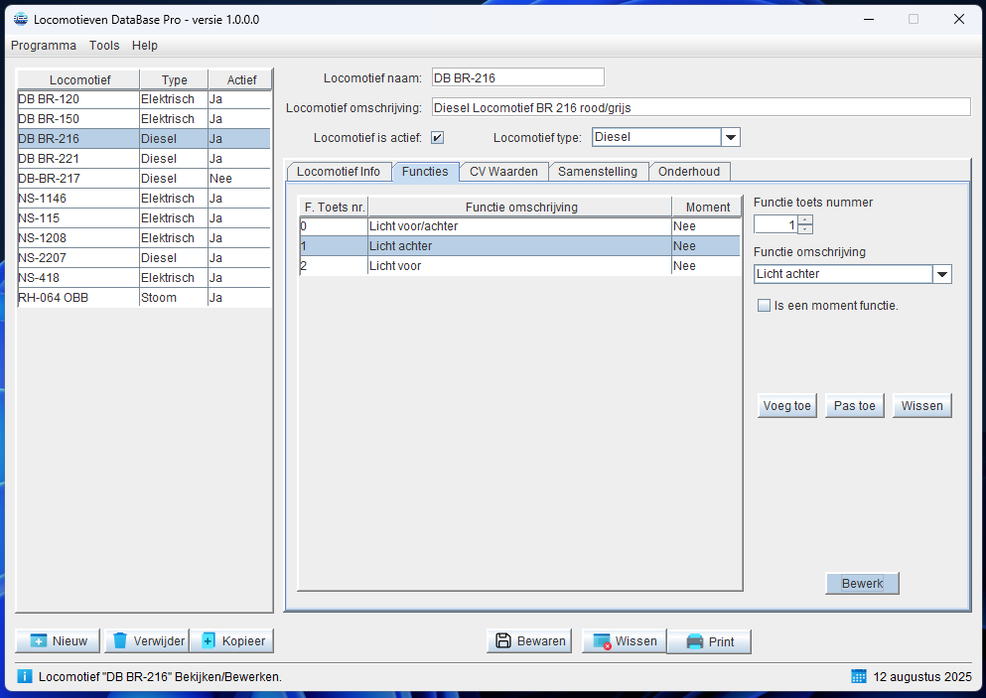This screenshot has width=986, height=698.
Task: Select the Licht achter function row
Action: point(520,246)
